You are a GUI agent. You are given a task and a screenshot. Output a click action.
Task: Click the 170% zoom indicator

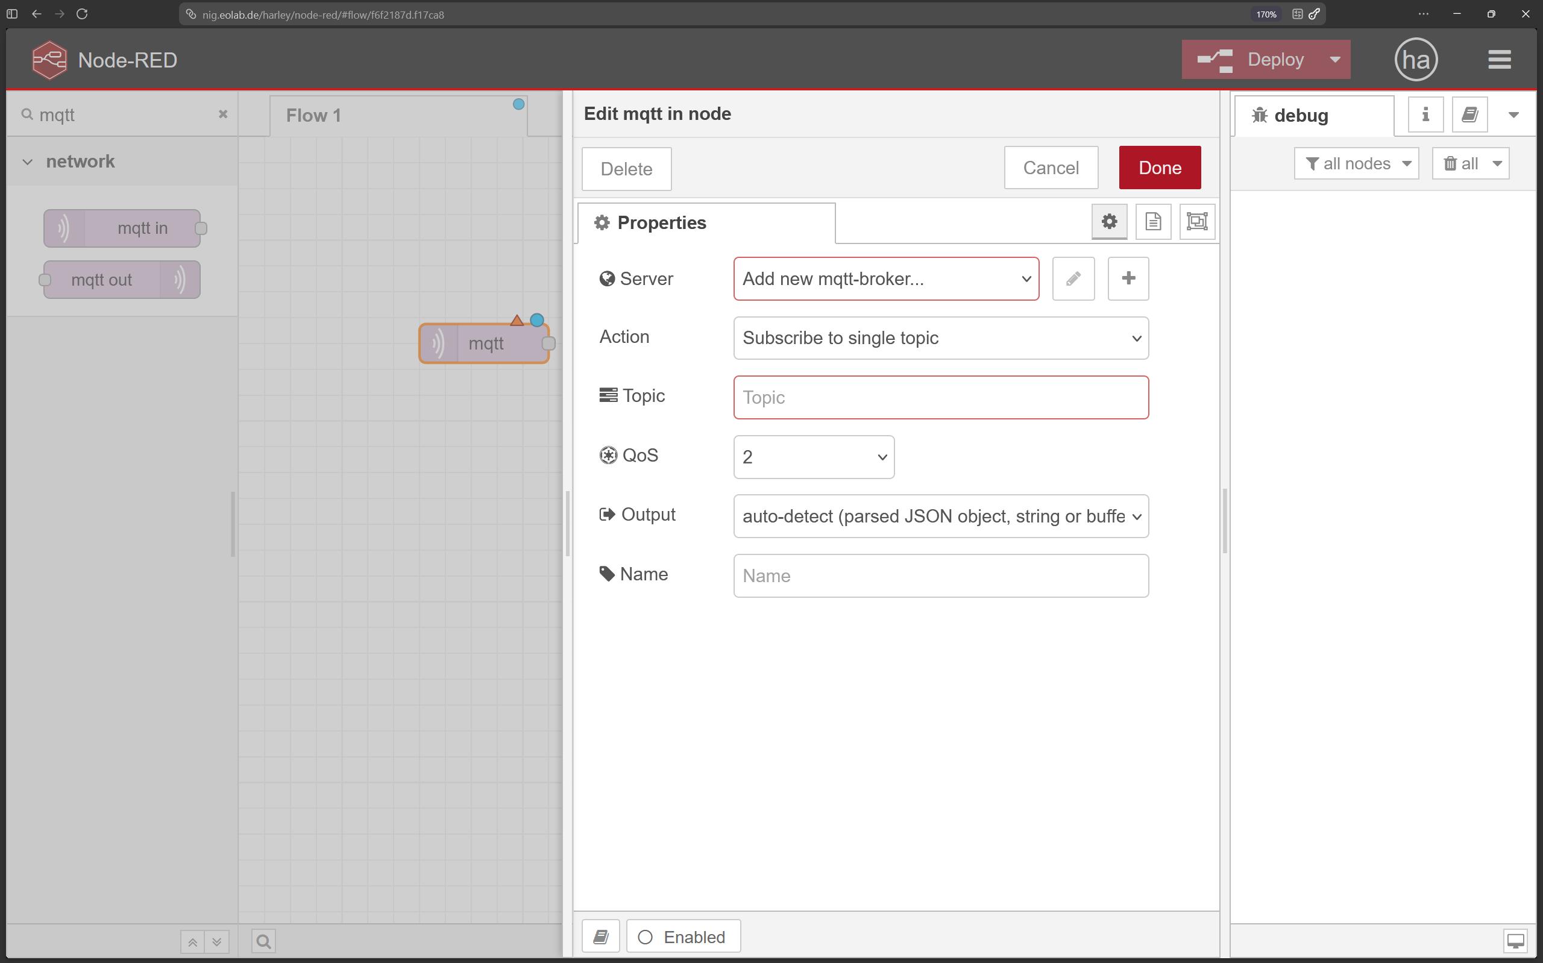[1266, 14]
